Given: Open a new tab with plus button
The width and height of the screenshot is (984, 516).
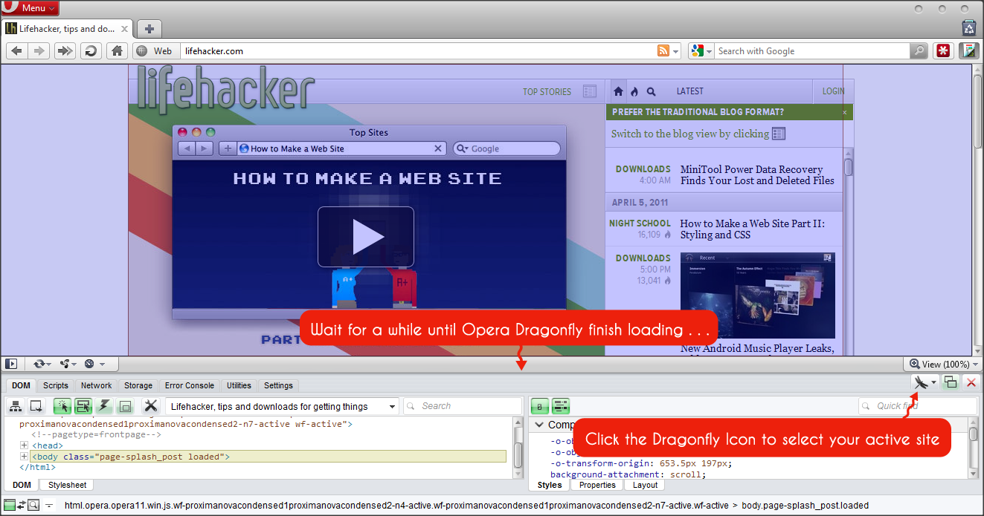Looking at the screenshot, I should tap(149, 29).
